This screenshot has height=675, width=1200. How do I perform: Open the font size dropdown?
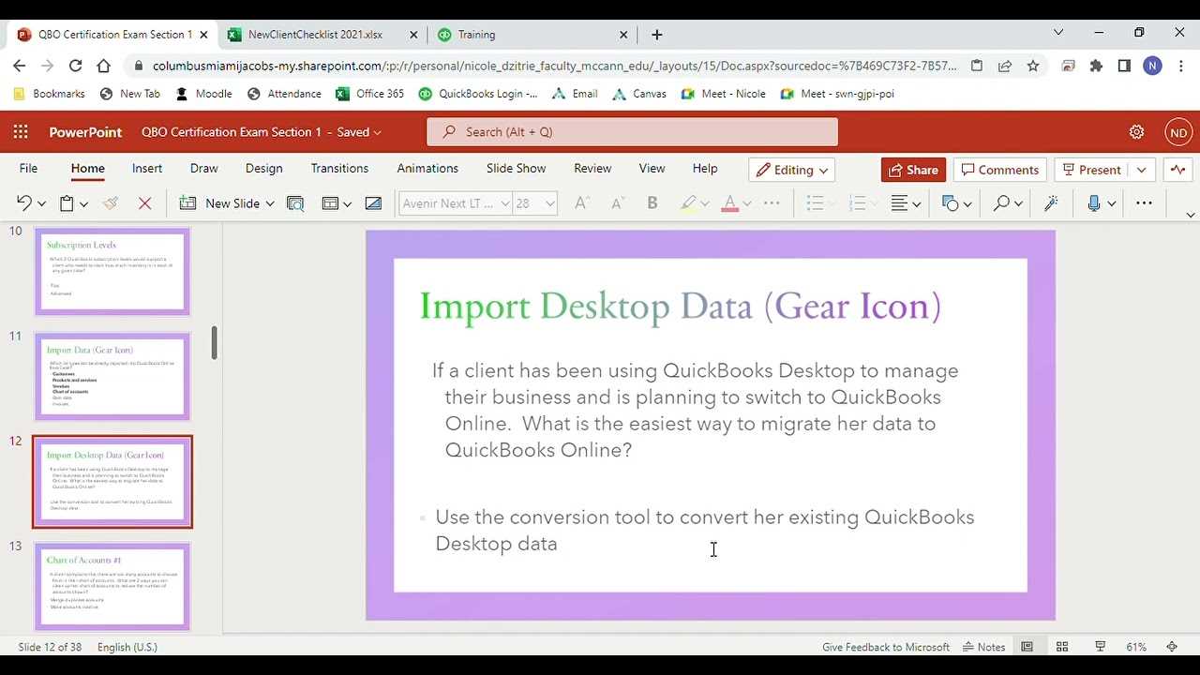pyautogui.click(x=550, y=203)
